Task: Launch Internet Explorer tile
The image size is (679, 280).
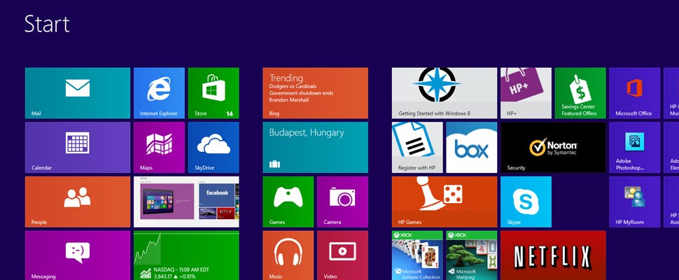Action: pyautogui.click(x=159, y=93)
